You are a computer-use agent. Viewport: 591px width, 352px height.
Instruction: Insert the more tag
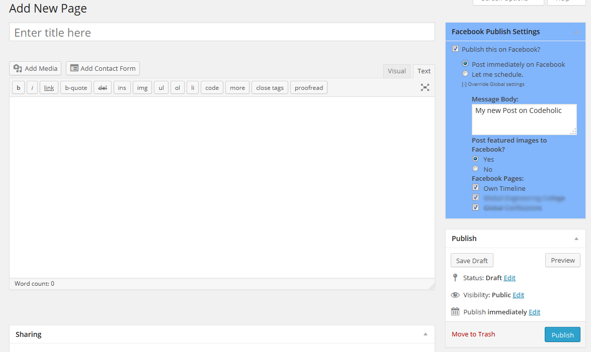pyautogui.click(x=237, y=88)
